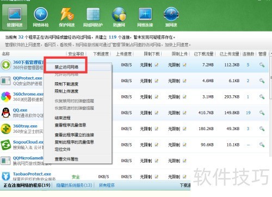Image resolution: width=272 pixels, height=197 pixels.
Task: Click the 360tray.exe shield icon
Action: pyautogui.click(x=6, y=128)
